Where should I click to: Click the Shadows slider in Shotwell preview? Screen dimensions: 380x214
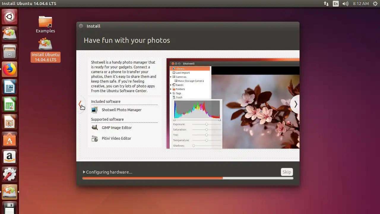[x=206, y=146]
